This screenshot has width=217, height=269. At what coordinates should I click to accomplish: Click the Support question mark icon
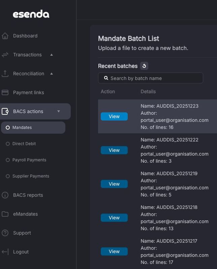pyautogui.click(x=5, y=233)
